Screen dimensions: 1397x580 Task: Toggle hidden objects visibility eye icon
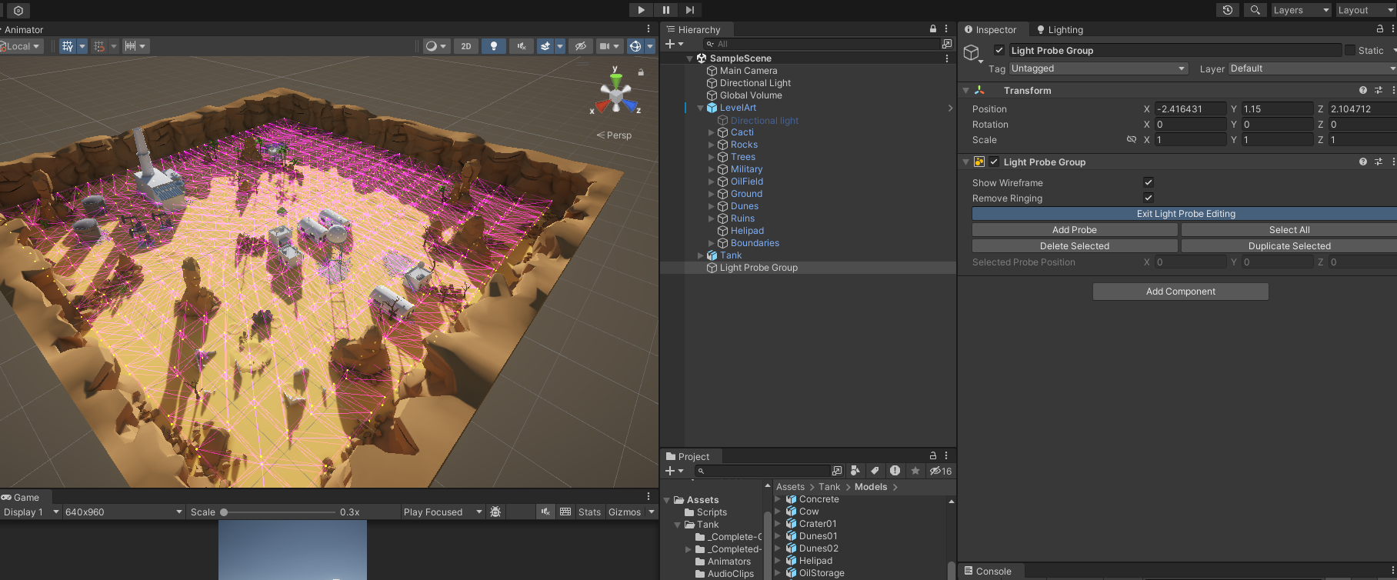581,46
